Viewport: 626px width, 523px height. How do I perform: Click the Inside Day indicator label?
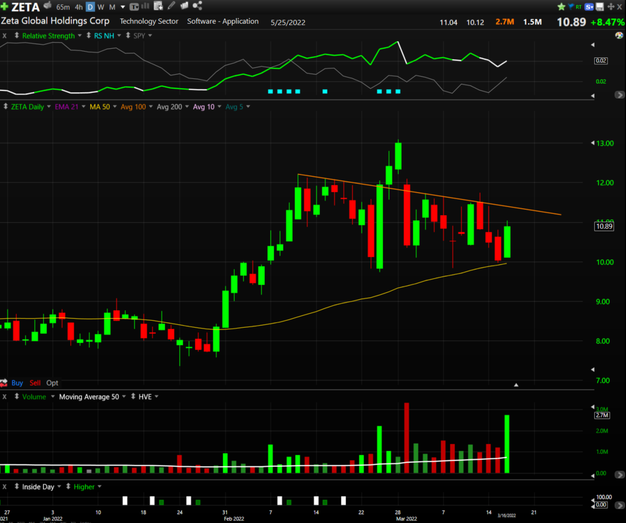click(38, 486)
